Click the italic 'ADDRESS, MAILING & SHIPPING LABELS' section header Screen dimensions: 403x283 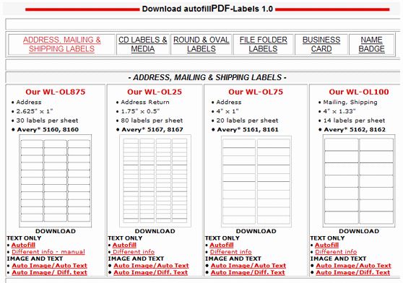(x=207, y=77)
